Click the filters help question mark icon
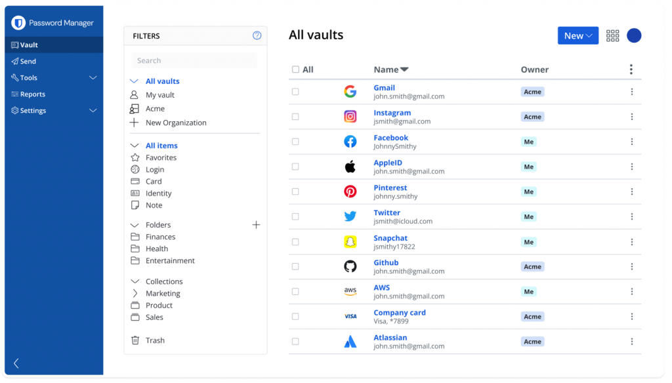 coord(257,35)
